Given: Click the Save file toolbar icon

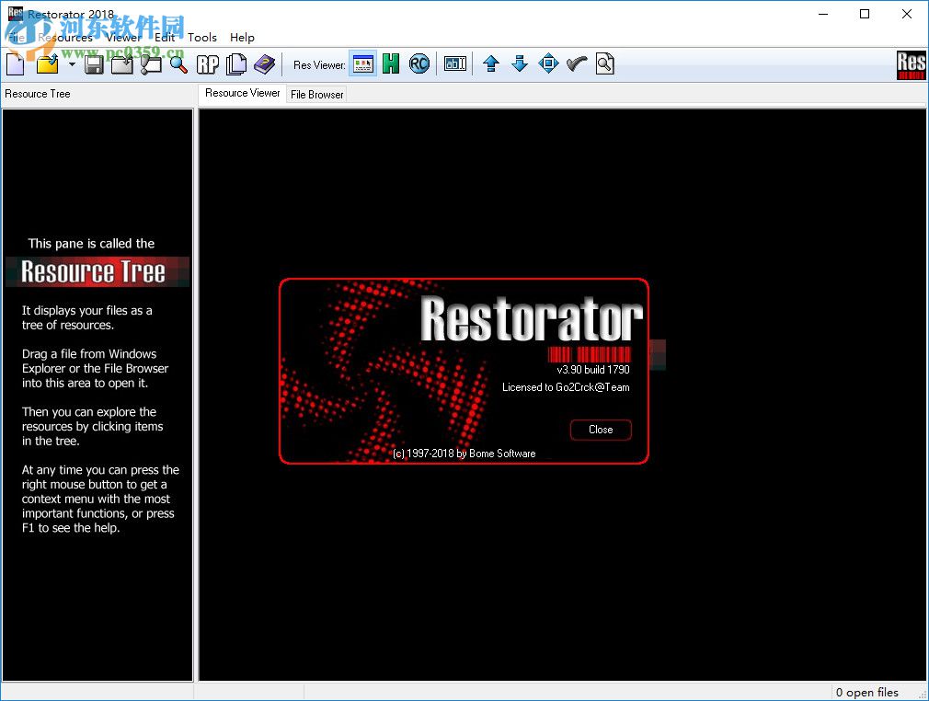Looking at the screenshot, I should (x=93, y=63).
